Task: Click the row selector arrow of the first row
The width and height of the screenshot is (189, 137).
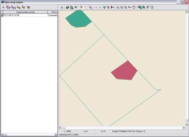Action: point(2,15)
